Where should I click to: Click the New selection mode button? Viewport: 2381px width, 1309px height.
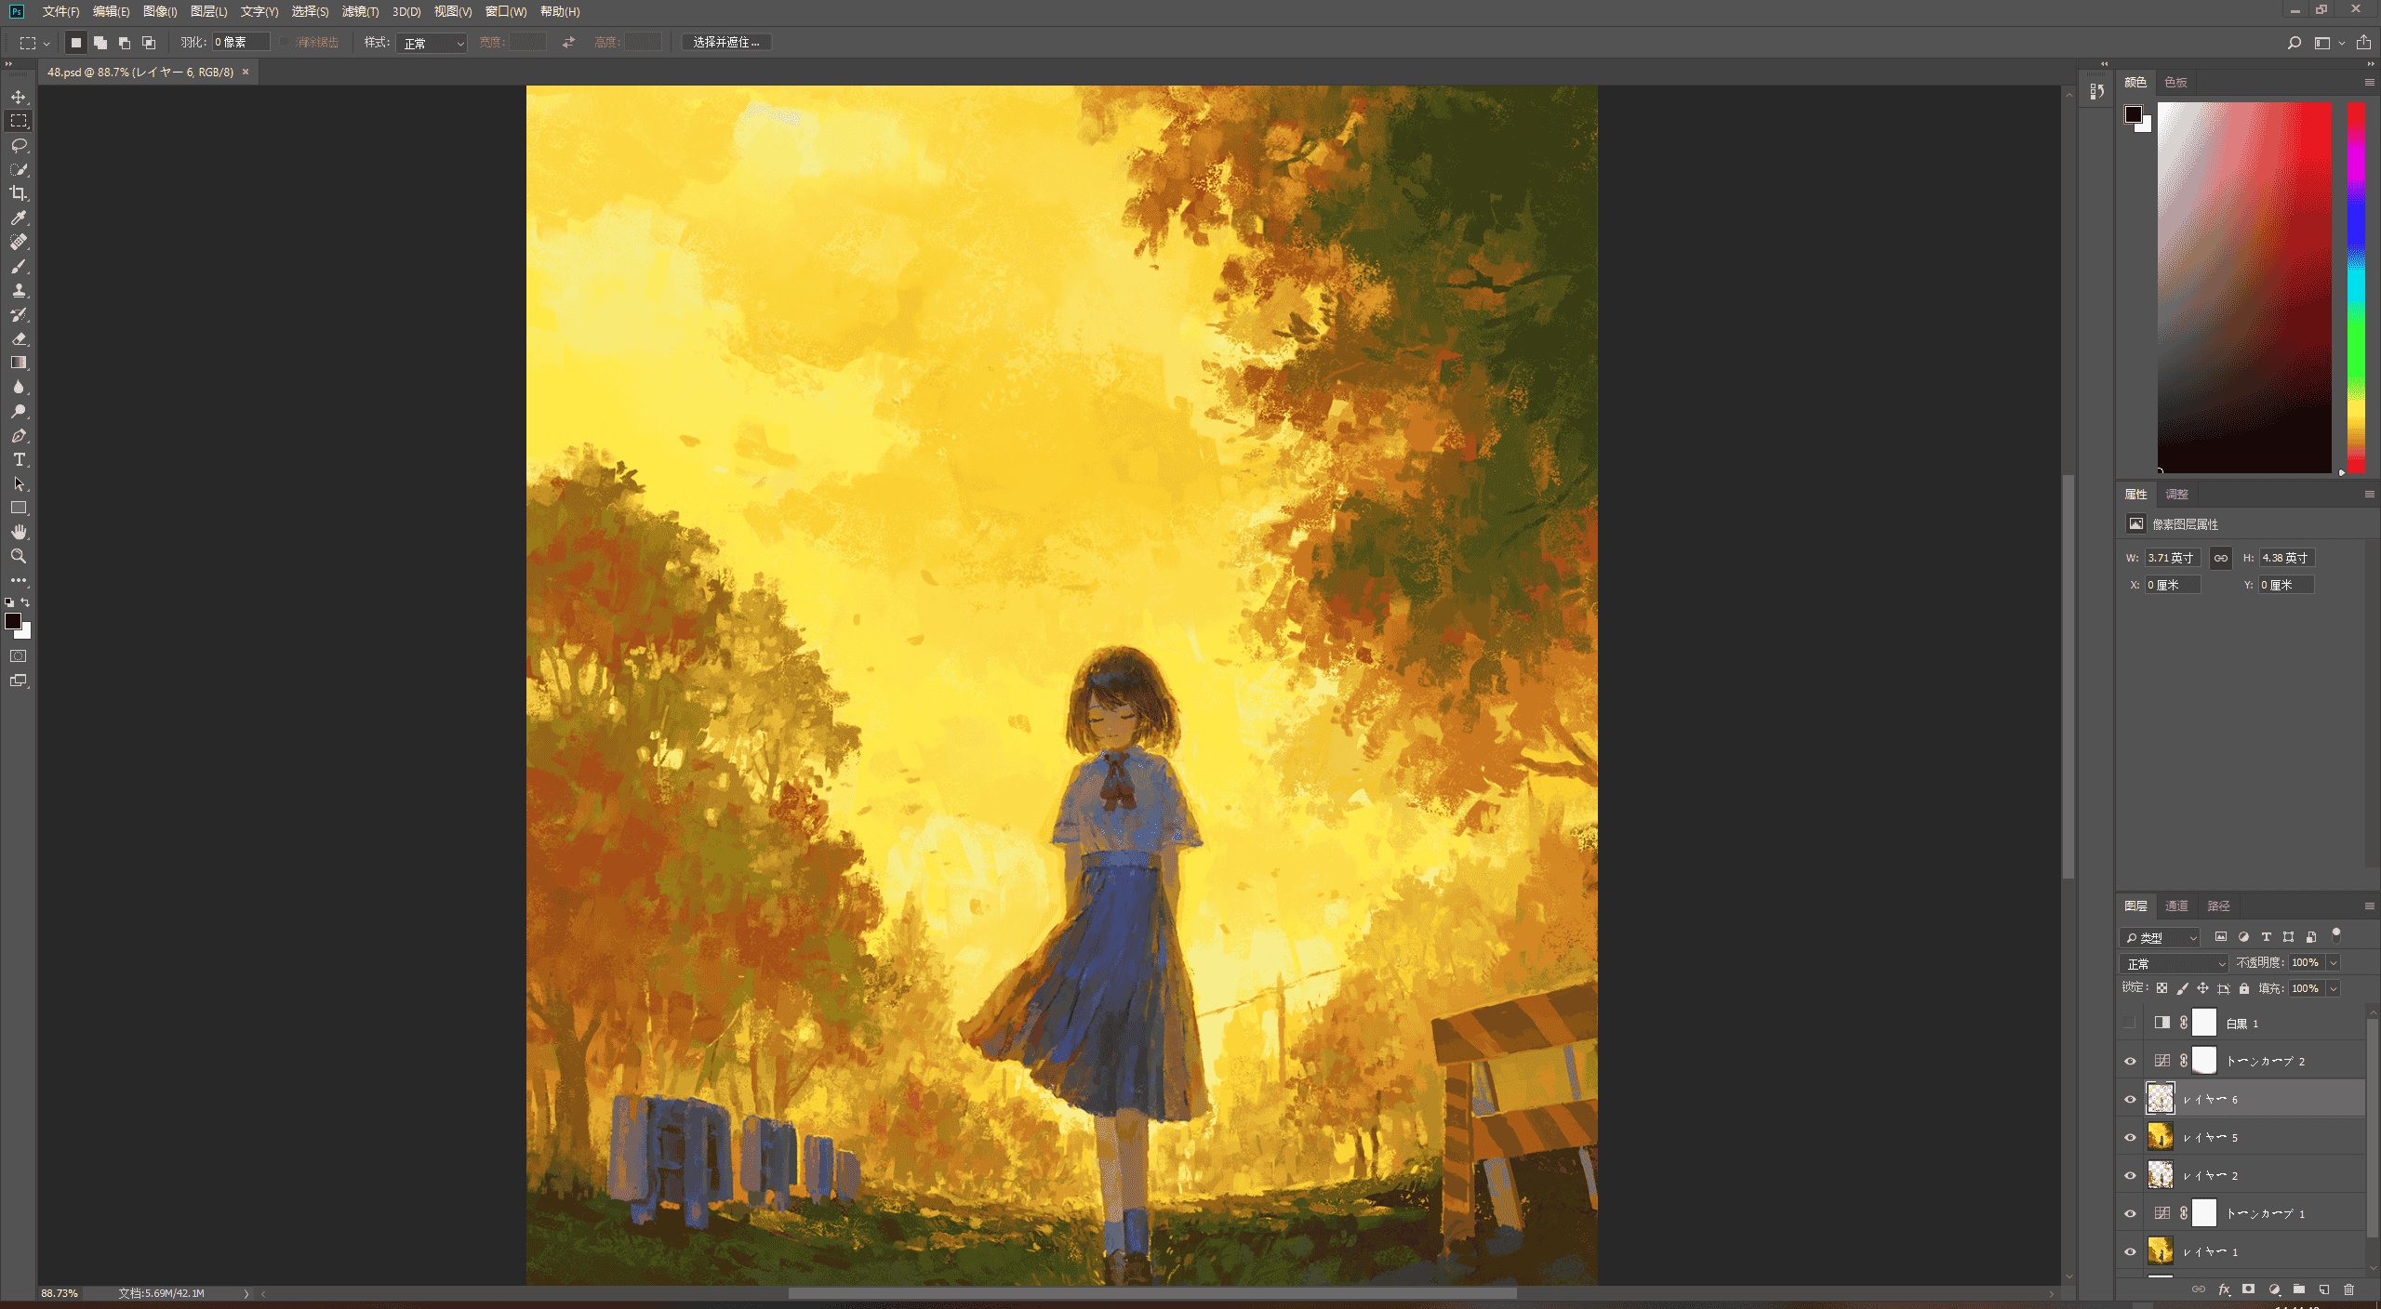click(x=76, y=43)
